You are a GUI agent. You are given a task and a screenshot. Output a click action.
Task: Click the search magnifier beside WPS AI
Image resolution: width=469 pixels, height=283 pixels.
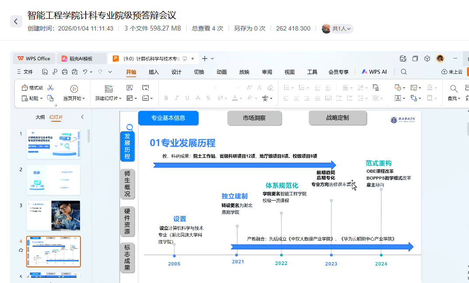(x=404, y=72)
